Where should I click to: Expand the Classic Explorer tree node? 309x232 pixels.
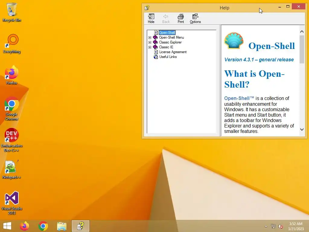pos(150,42)
